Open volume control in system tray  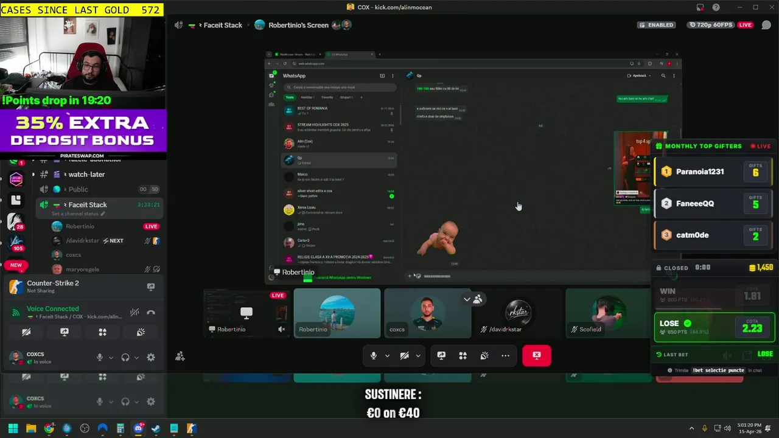pyautogui.click(x=728, y=428)
